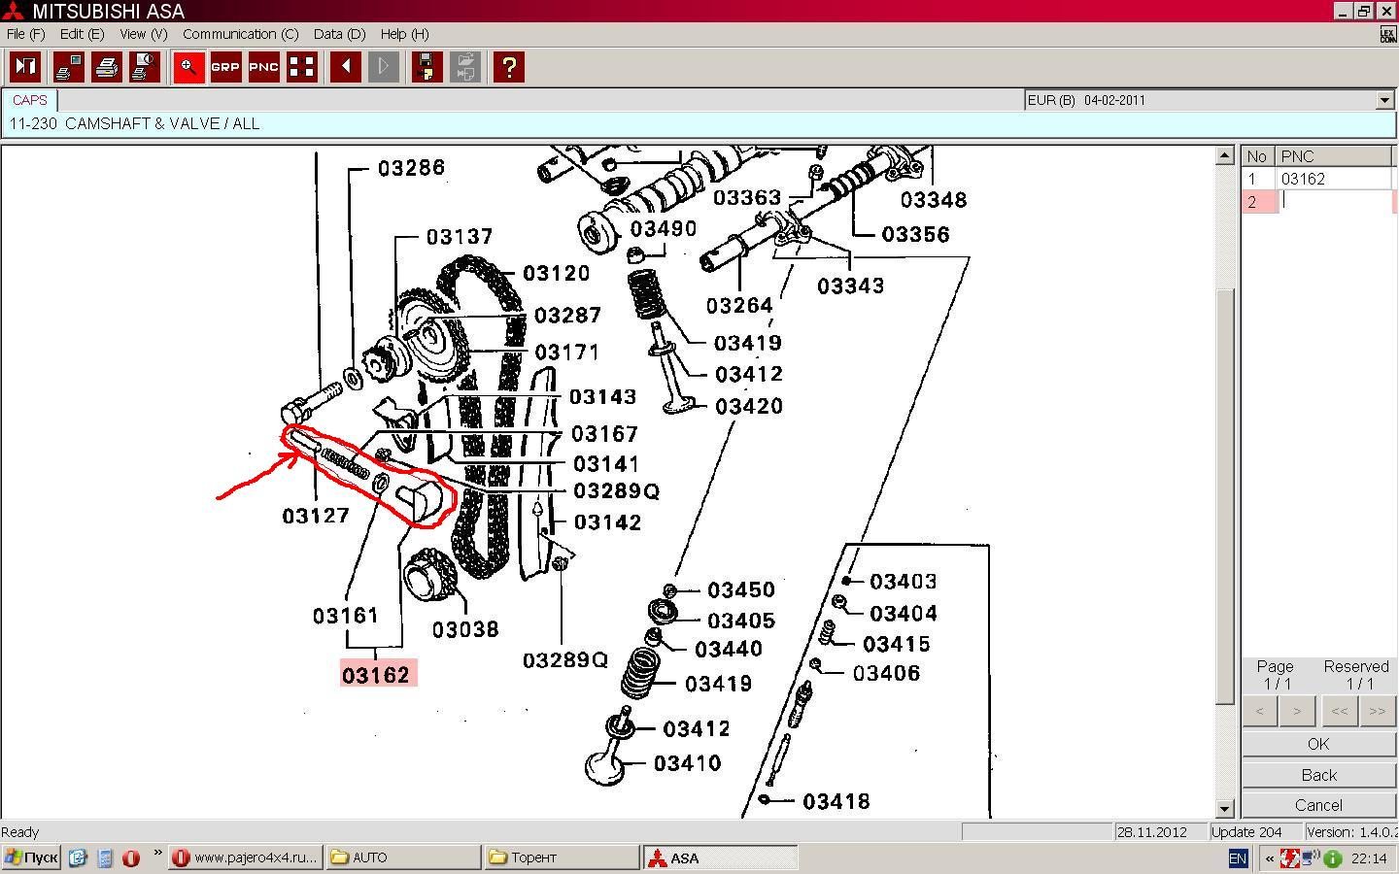1399x874 pixels.
Task: Toggle the red zoom magnifier tool
Action: [x=188, y=67]
